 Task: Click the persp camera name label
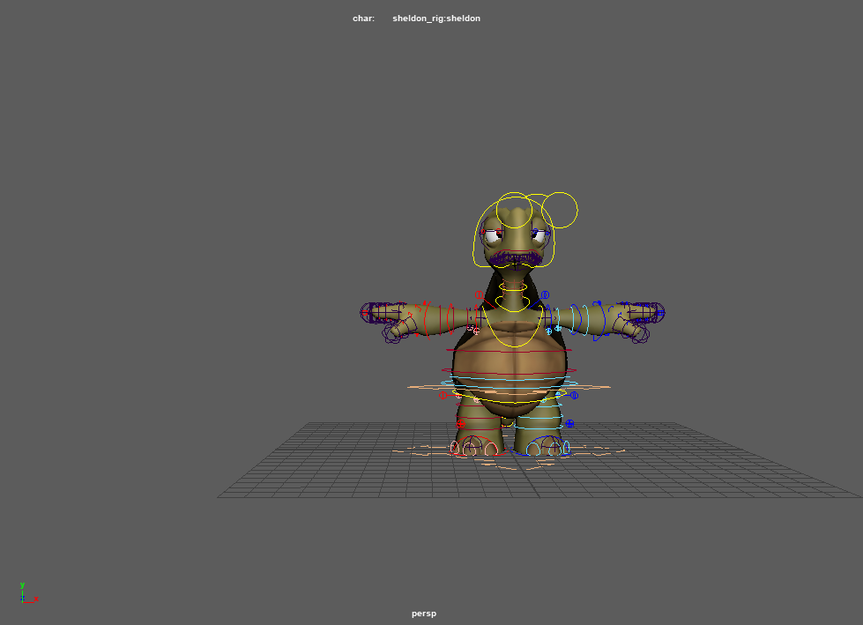(x=423, y=614)
